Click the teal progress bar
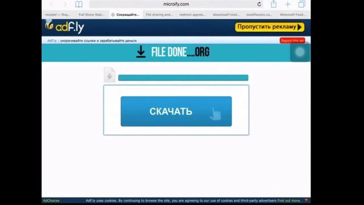 pos(183,77)
